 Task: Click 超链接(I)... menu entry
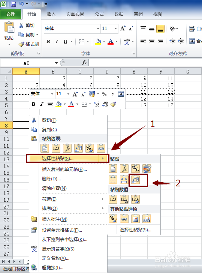68,268
